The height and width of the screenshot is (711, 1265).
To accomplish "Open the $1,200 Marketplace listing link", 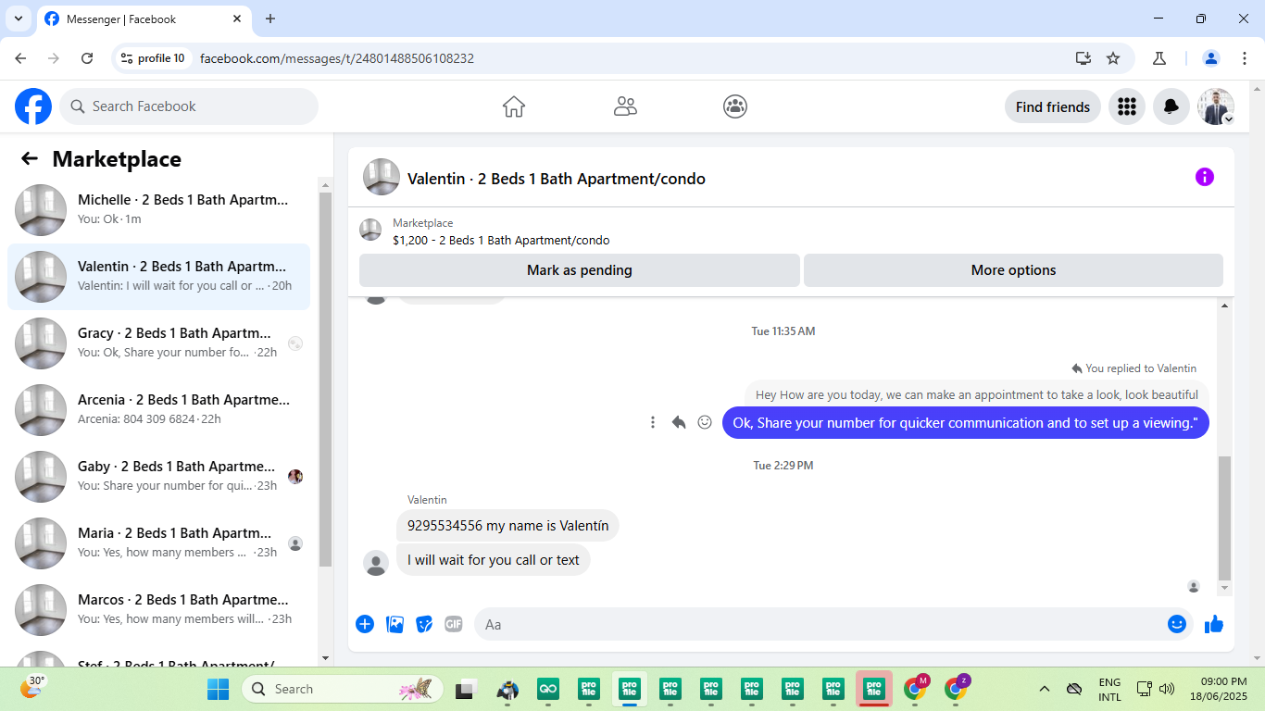I will [501, 240].
